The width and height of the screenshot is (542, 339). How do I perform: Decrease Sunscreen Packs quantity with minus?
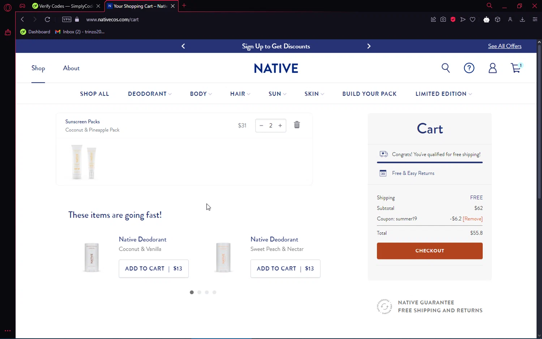coord(261,125)
